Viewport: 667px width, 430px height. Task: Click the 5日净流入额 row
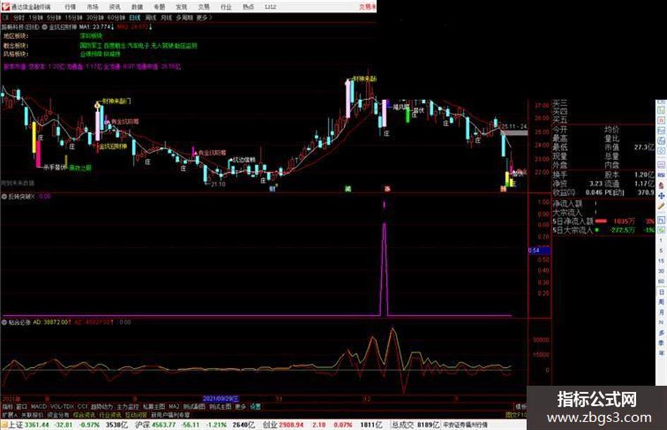point(603,222)
